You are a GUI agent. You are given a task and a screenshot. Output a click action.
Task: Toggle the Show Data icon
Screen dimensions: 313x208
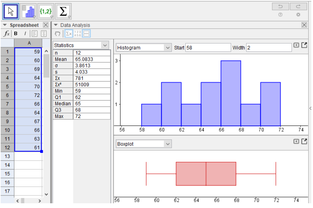[78, 34]
